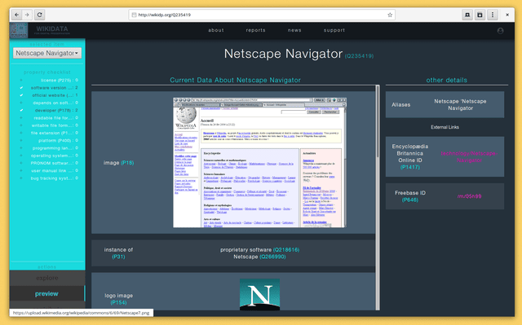Click the WIKIDATA site title
The image size is (522, 325).
point(52,29)
